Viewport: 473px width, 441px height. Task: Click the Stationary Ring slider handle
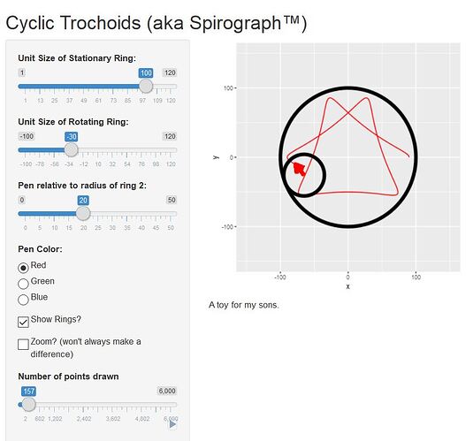[146, 87]
